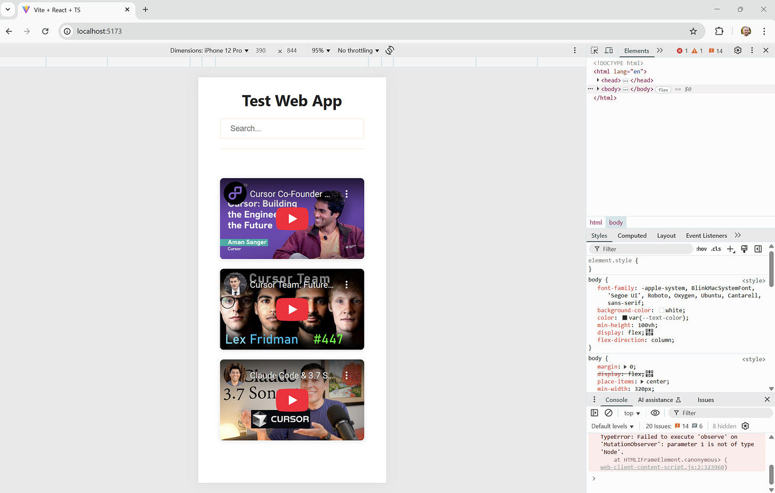The height and width of the screenshot is (493, 775).
Task: Open the Dimensions iPhone 12 Pro dropdown
Action: coord(209,51)
